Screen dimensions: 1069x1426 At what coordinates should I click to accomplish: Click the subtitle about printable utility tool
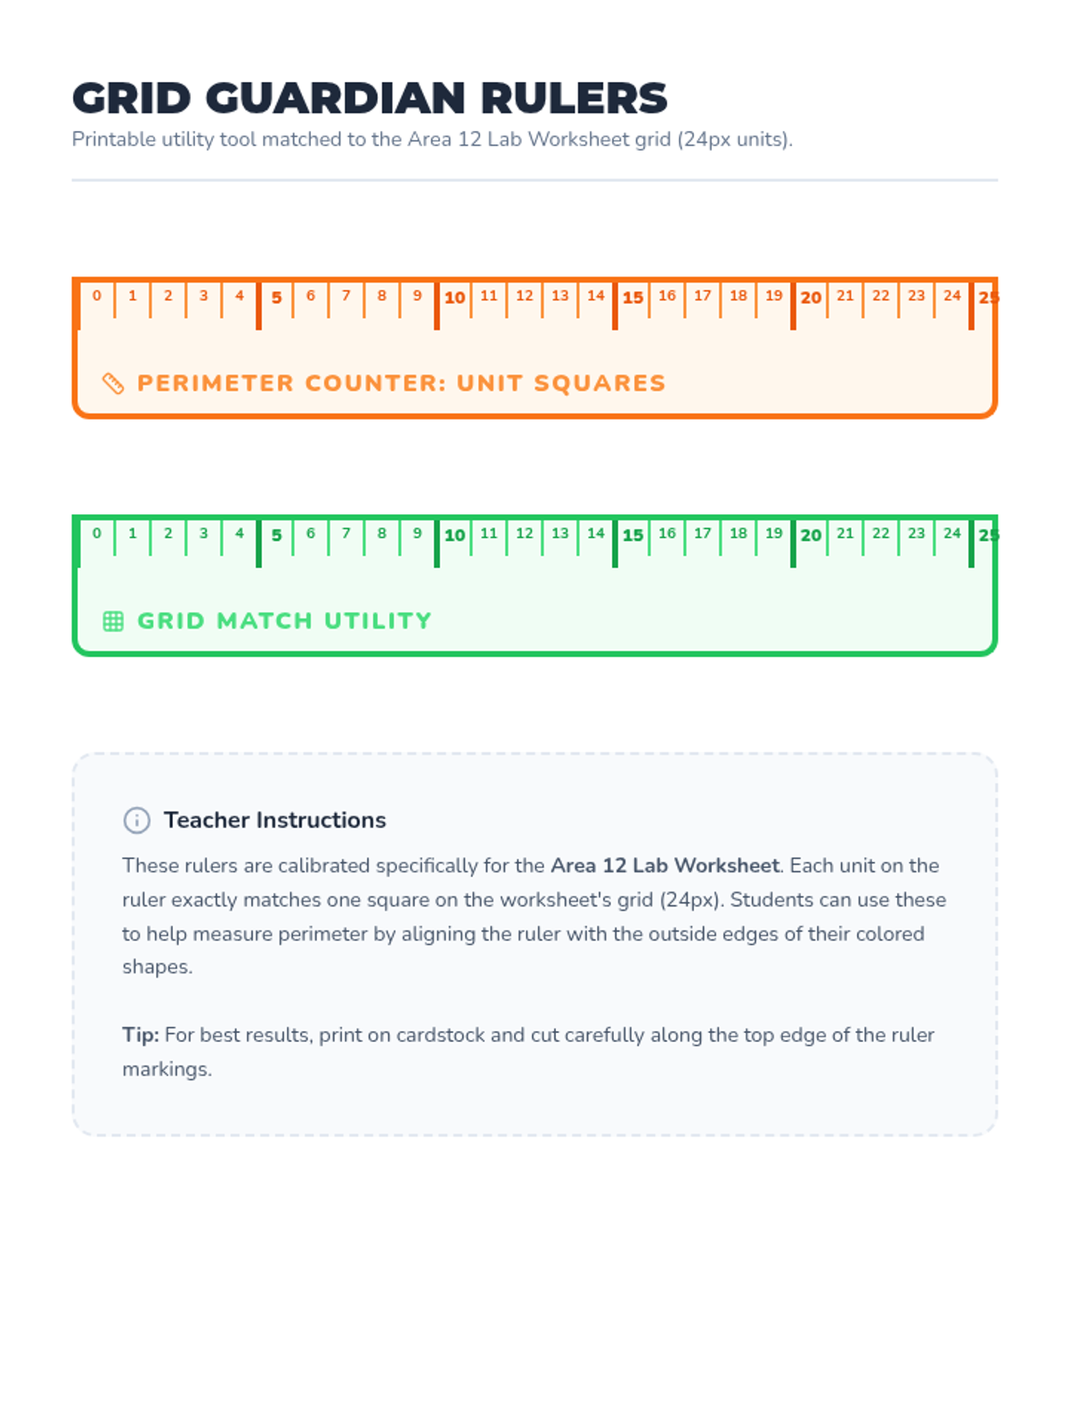coord(432,140)
